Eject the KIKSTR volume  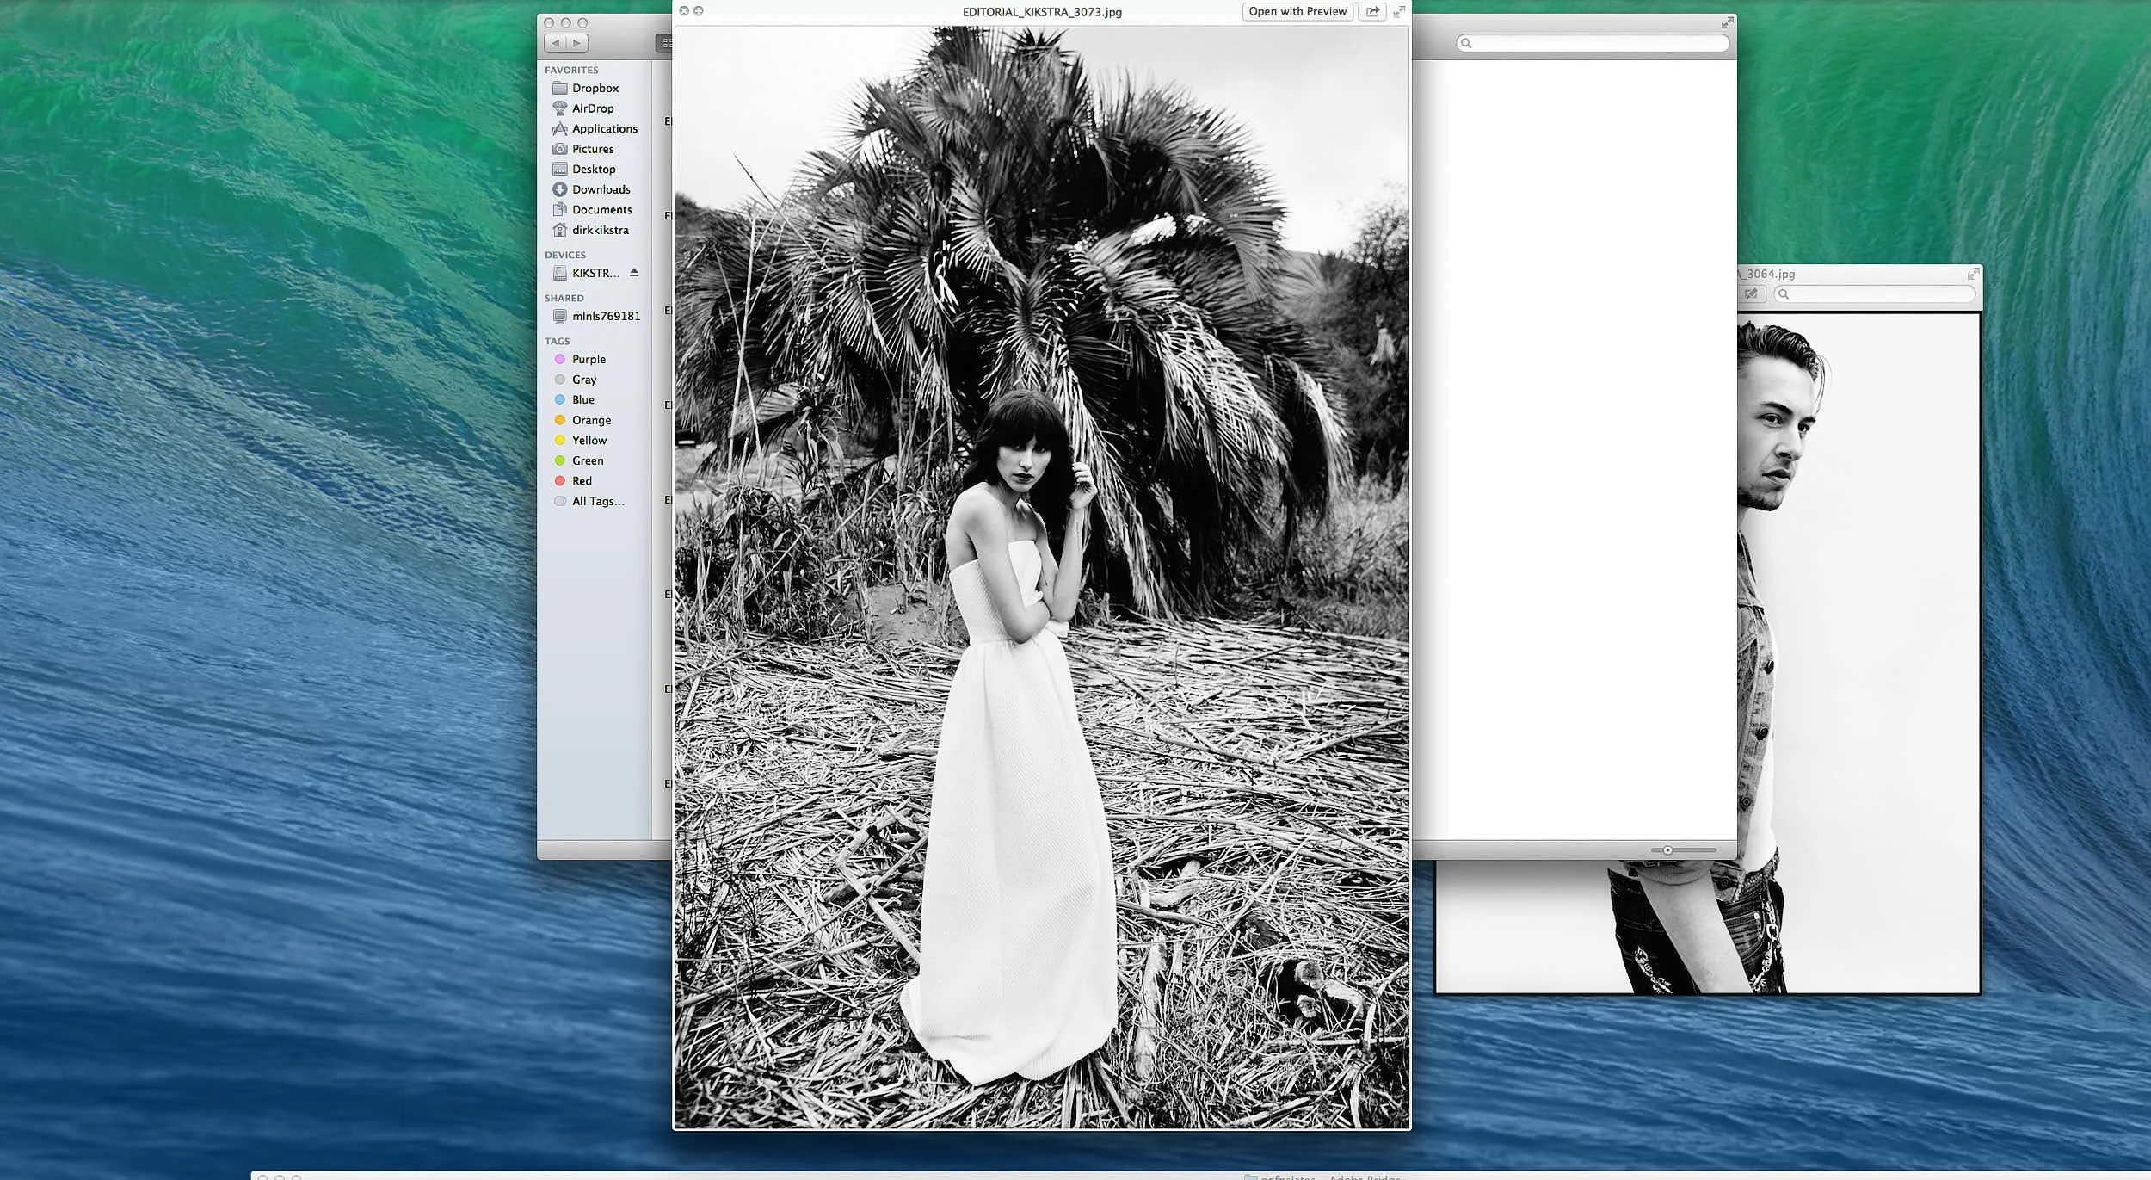point(636,273)
